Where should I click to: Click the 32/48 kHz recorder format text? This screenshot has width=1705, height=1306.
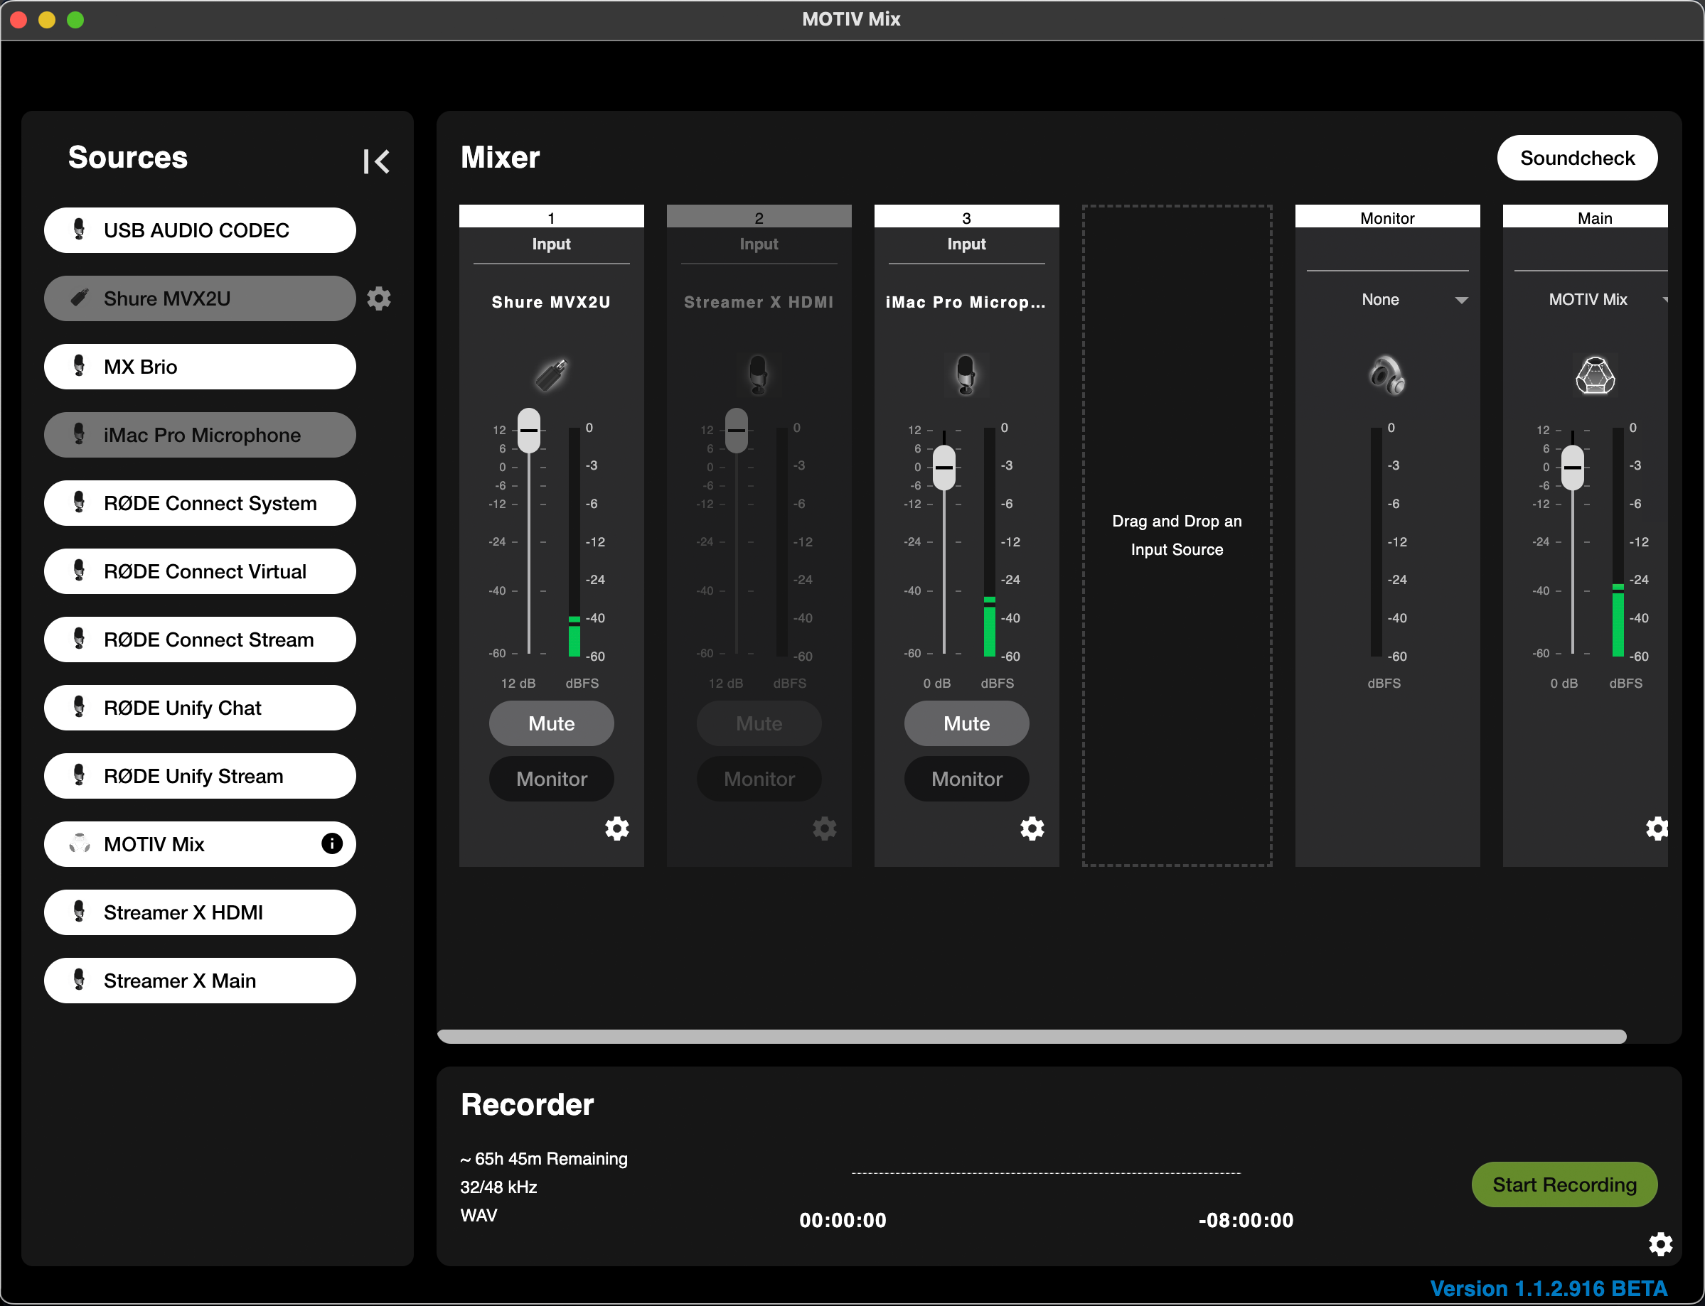click(498, 1187)
